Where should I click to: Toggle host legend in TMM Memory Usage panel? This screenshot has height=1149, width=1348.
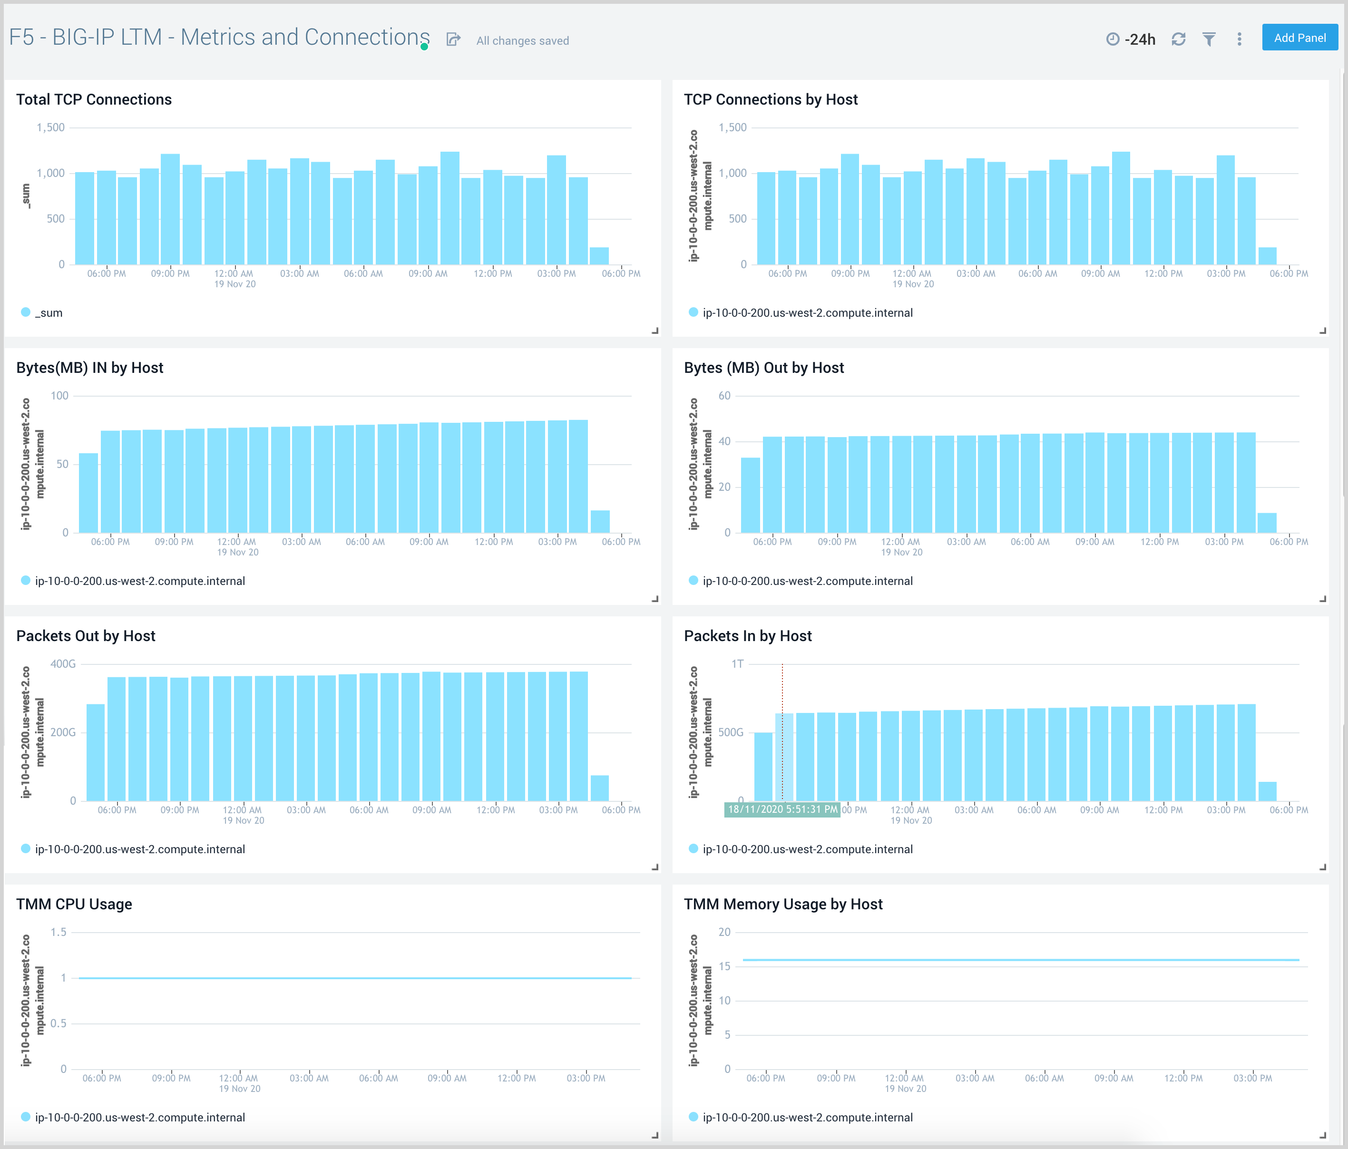click(801, 1117)
